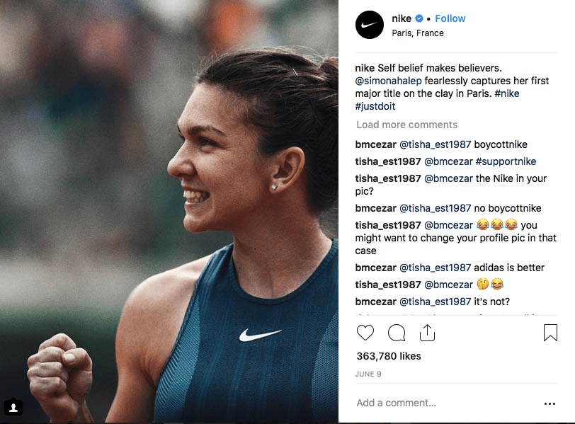
Task: Open bmcezar's profile from his comment
Action: (x=374, y=144)
